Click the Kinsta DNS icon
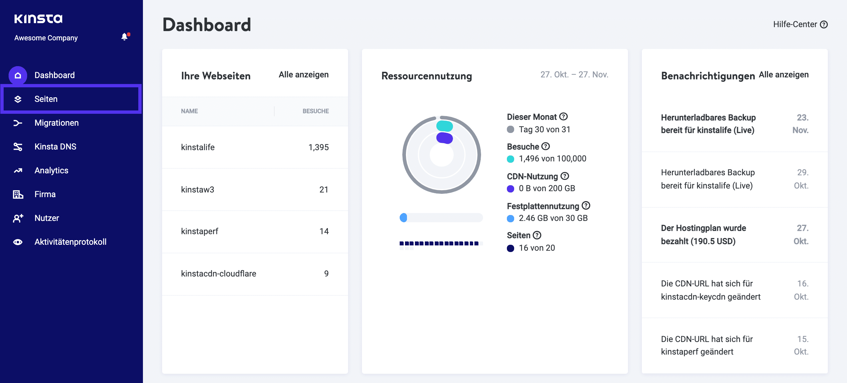Screen dimensions: 847x383 [18, 147]
